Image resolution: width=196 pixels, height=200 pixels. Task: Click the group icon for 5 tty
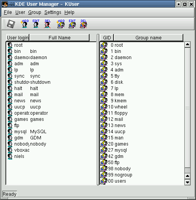click(x=104, y=76)
